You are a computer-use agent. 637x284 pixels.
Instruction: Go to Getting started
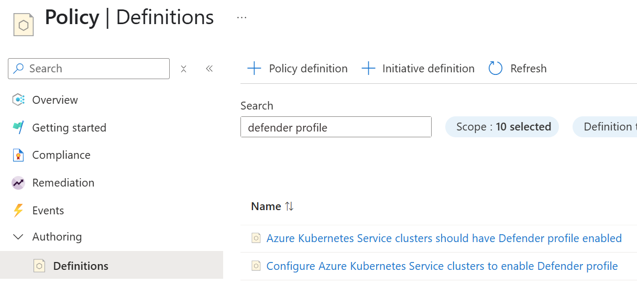69,128
